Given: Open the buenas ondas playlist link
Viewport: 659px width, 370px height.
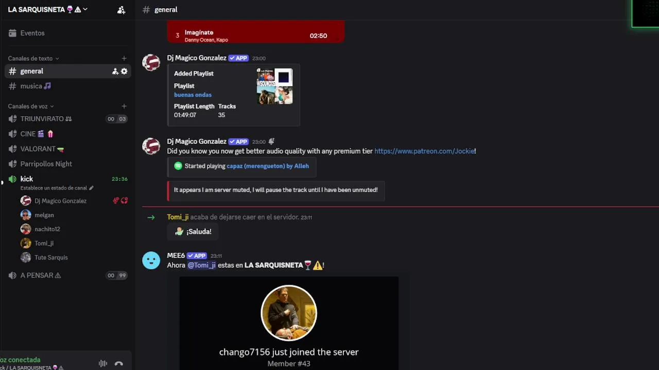Looking at the screenshot, I should click(x=193, y=95).
